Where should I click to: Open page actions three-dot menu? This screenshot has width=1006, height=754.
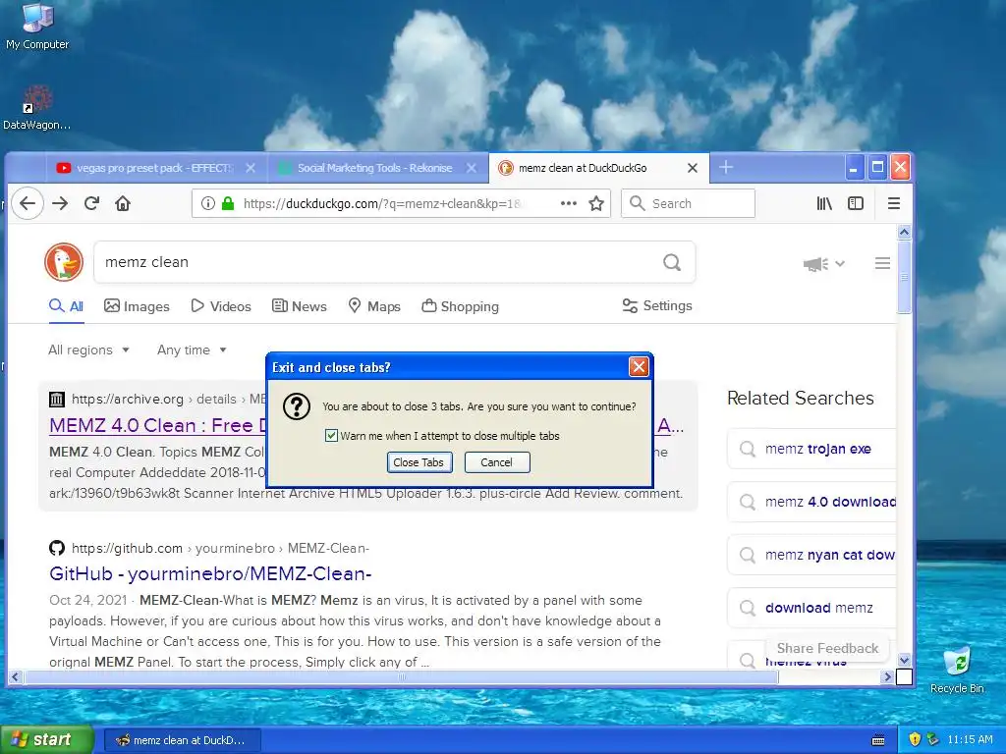tap(569, 204)
